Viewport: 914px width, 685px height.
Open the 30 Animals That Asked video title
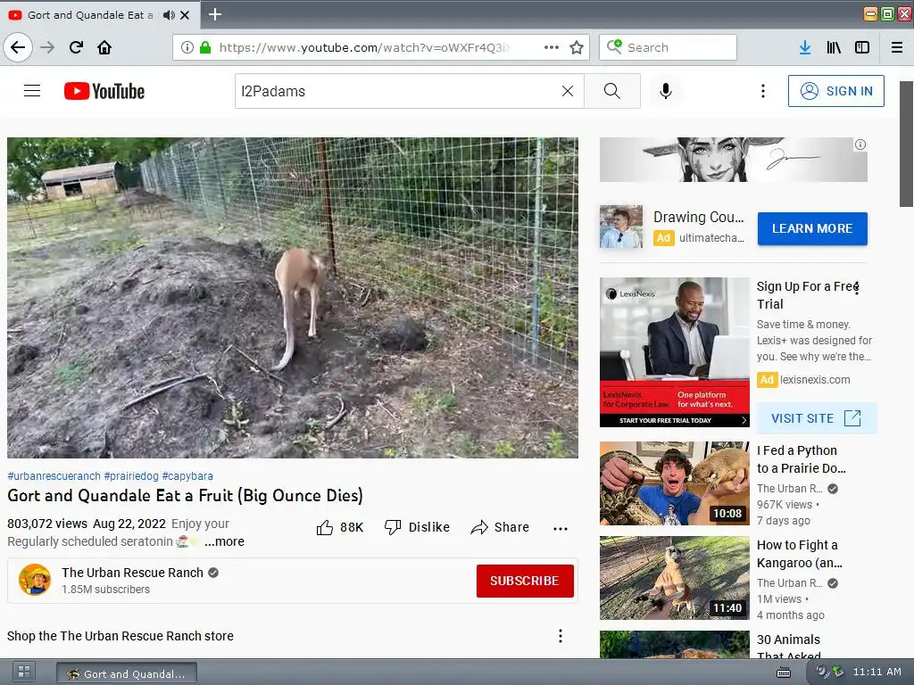tap(789, 647)
